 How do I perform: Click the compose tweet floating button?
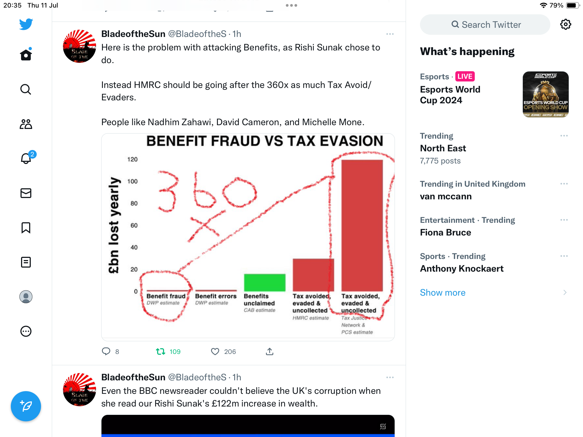click(x=26, y=406)
